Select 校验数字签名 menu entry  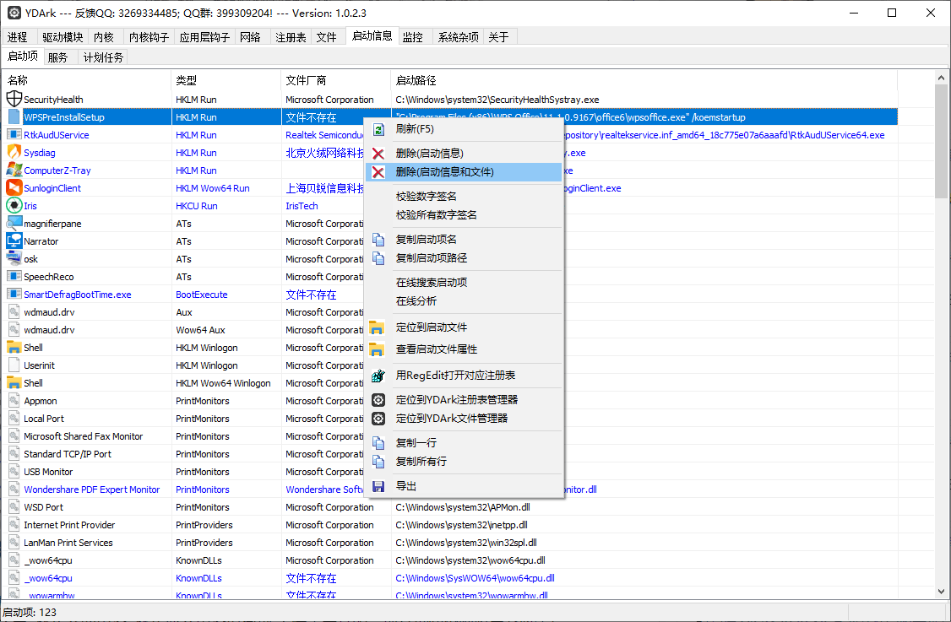[x=427, y=197]
